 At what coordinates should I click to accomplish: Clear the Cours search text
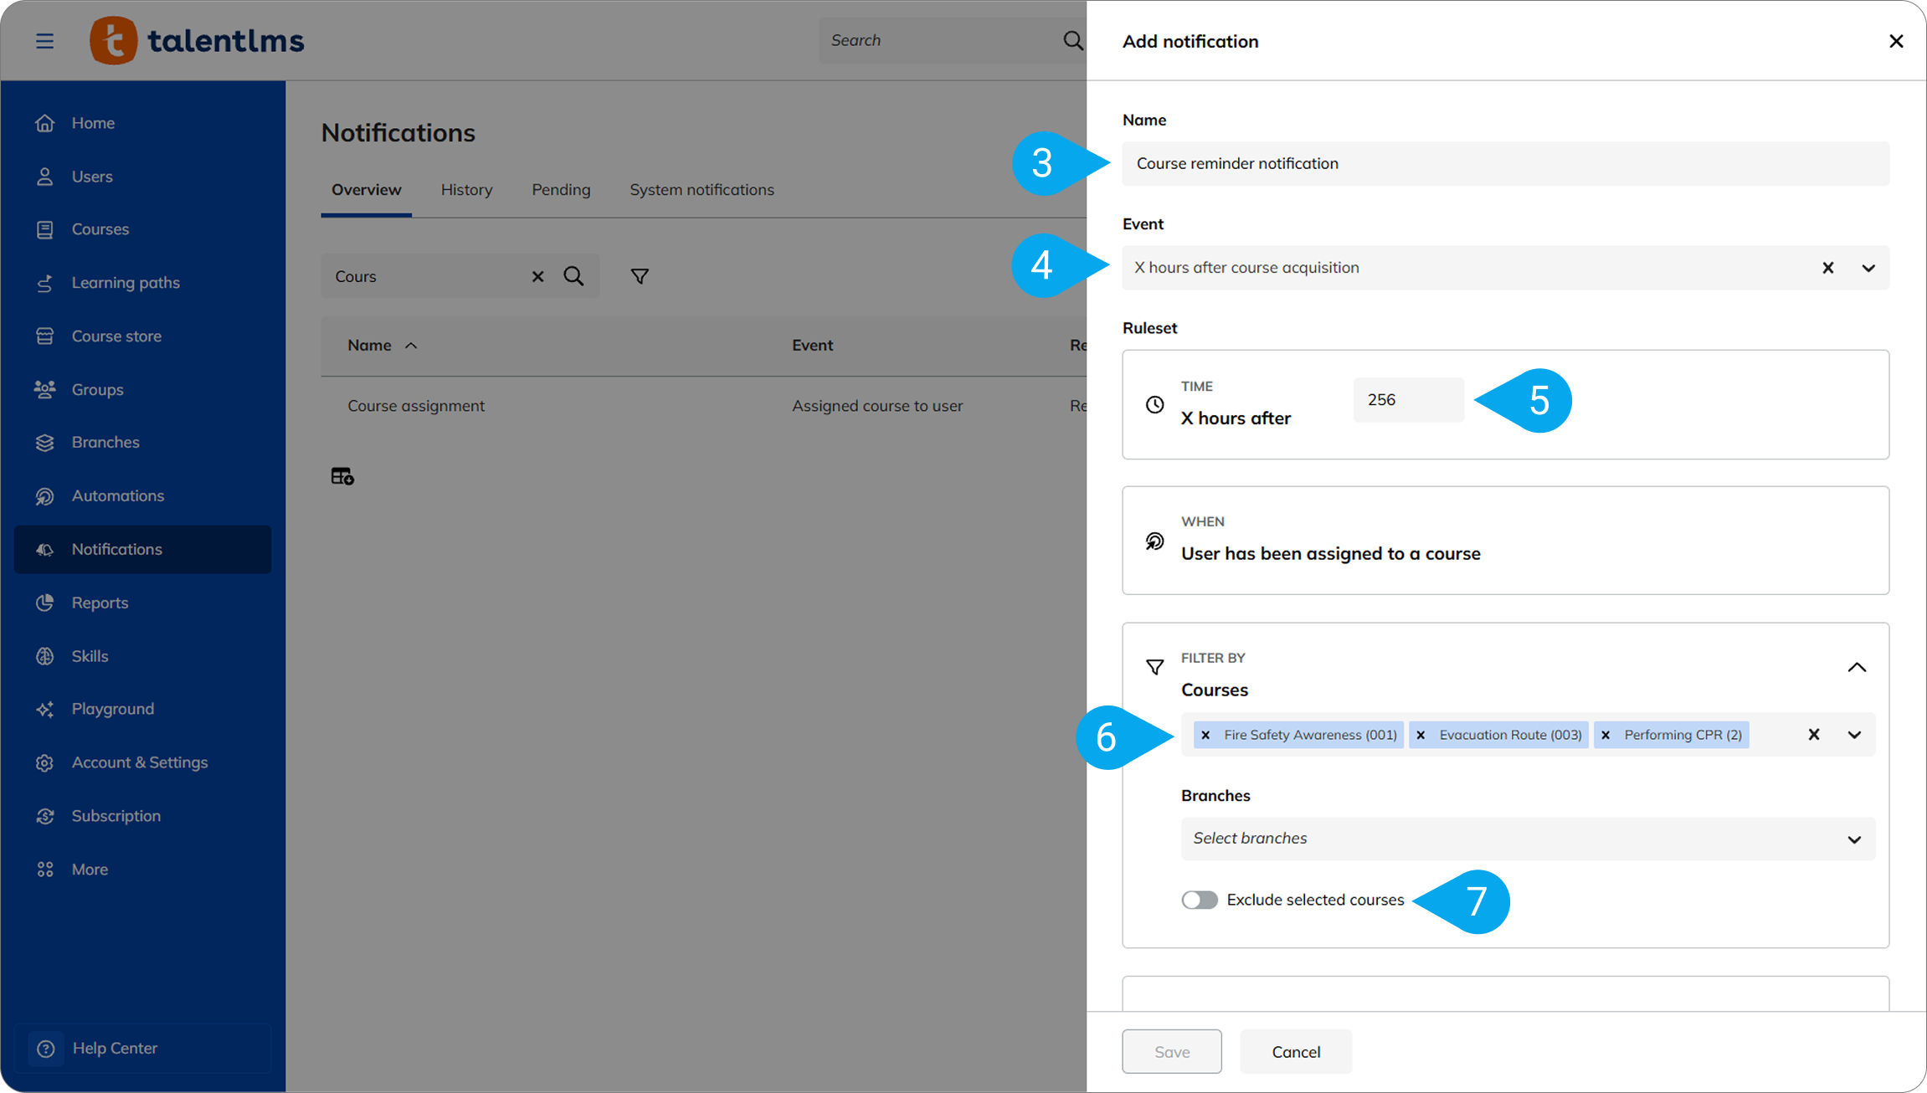[537, 276]
